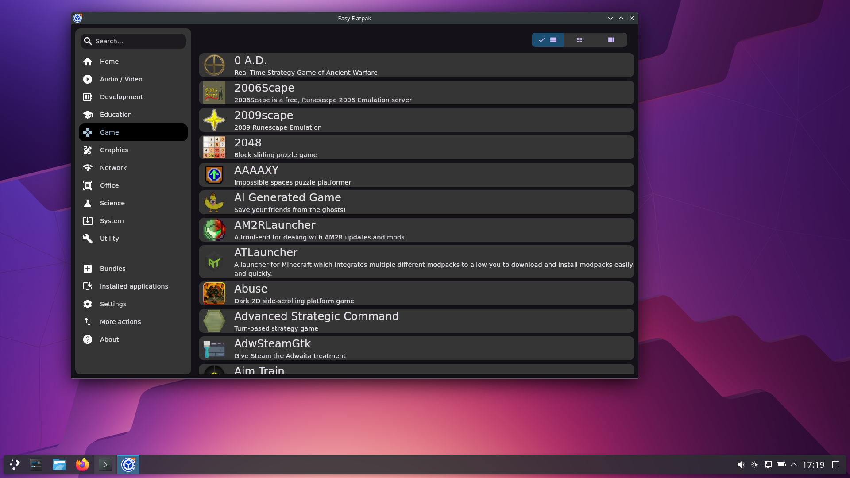Select the Development category icon
850x478 pixels.
pyautogui.click(x=88, y=97)
